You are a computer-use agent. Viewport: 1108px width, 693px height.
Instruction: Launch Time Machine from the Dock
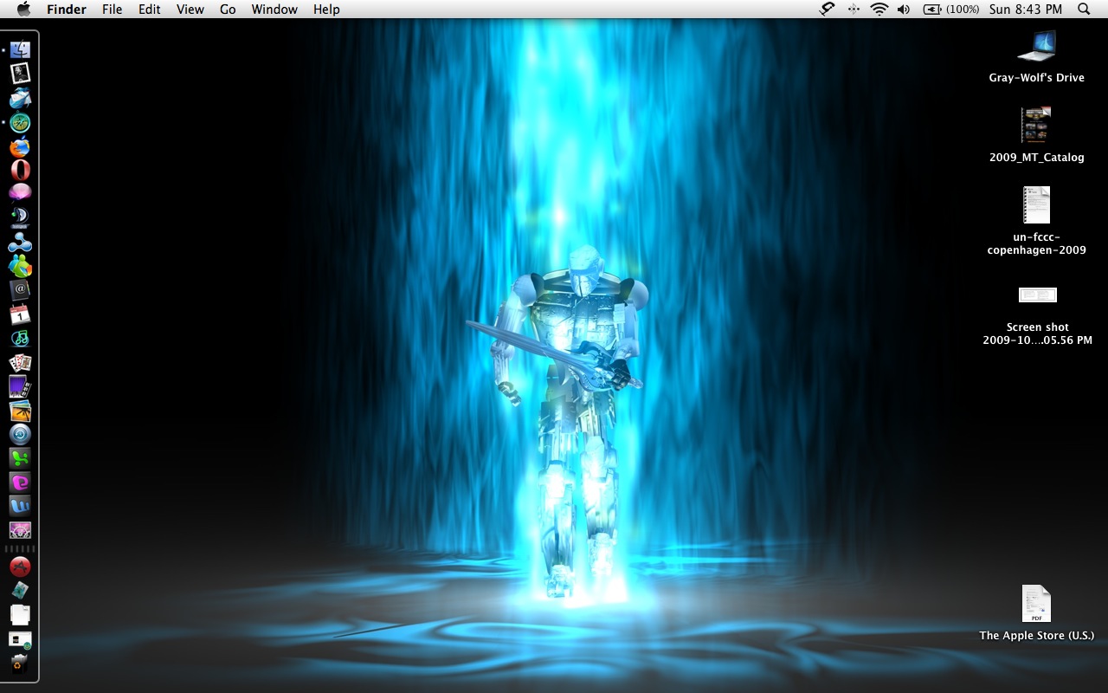[20, 434]
